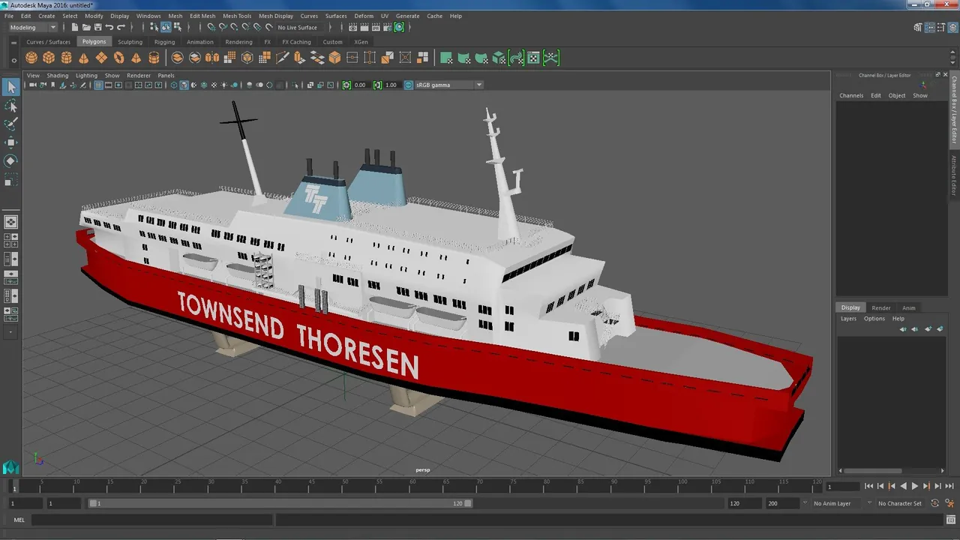The height and width of the screenshot is (540, 960).
Task: Create a polygon pyramid from the shelf
Action: click(x=136, y=58)
